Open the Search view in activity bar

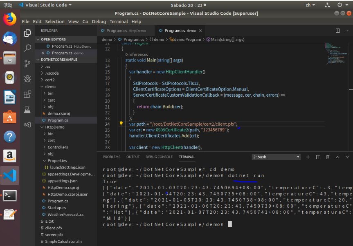[27, 48]
